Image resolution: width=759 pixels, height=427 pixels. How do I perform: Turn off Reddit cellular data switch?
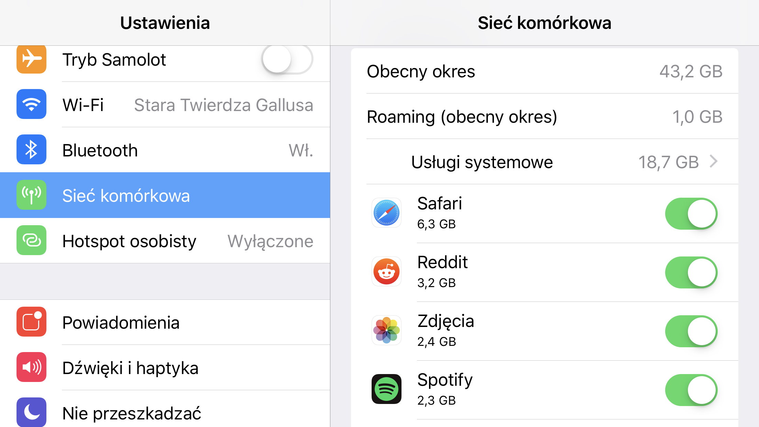pyautogui.click(x=691, y=272)
